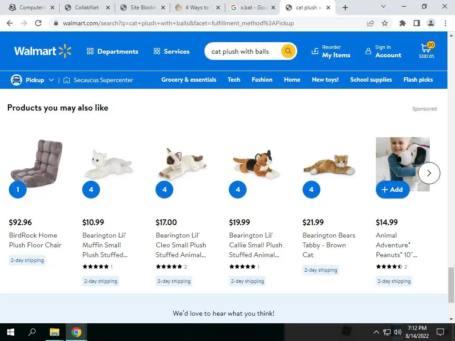Show hidden system tray icons
The height and width of the screenshot is (341, 455).
pyautogui.click(x=376, y=332)
